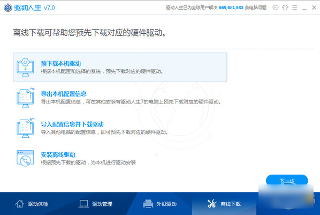The width and height of the screenshot is (320, 215).
Task: Select the 导入配置信息并下载驱动 option
Action: tap(120, 128)
